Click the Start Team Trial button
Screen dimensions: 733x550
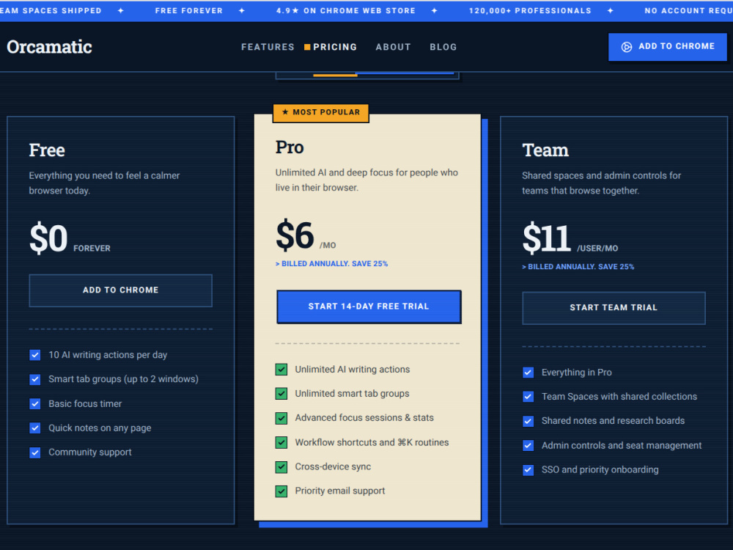click(x=614, y=308)
